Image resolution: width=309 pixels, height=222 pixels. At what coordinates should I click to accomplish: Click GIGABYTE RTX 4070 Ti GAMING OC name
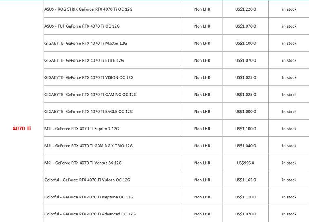coord(90,95)
